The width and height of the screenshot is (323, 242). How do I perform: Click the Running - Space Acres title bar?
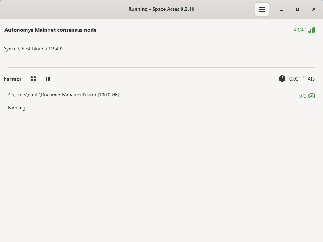click(x=161, y=9)
